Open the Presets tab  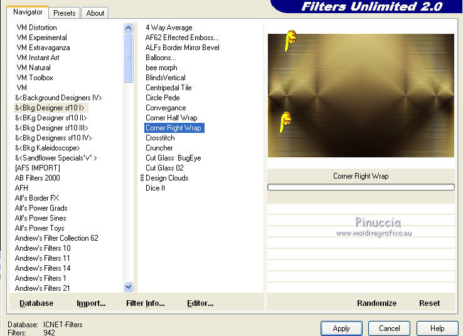[65, 13]
